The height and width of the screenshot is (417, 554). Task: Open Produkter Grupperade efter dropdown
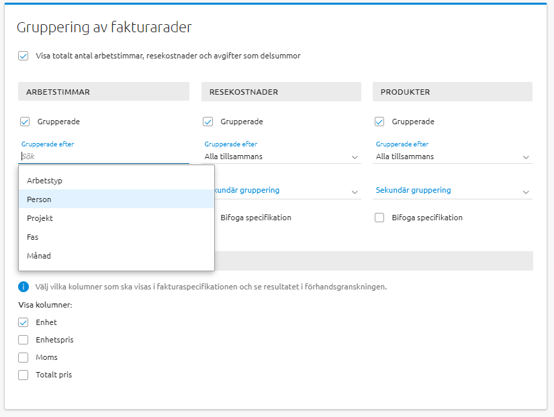[x=453, y=156]
